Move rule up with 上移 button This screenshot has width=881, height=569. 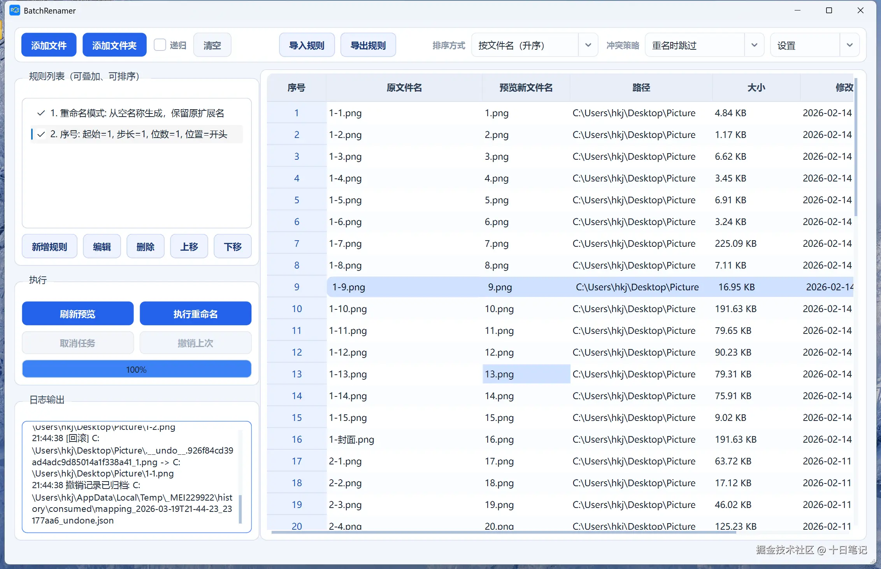tap(189, 246)
